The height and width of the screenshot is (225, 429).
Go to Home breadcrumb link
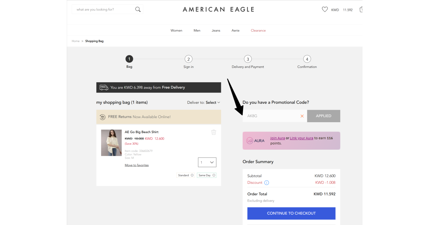click(x=76, y=41)
